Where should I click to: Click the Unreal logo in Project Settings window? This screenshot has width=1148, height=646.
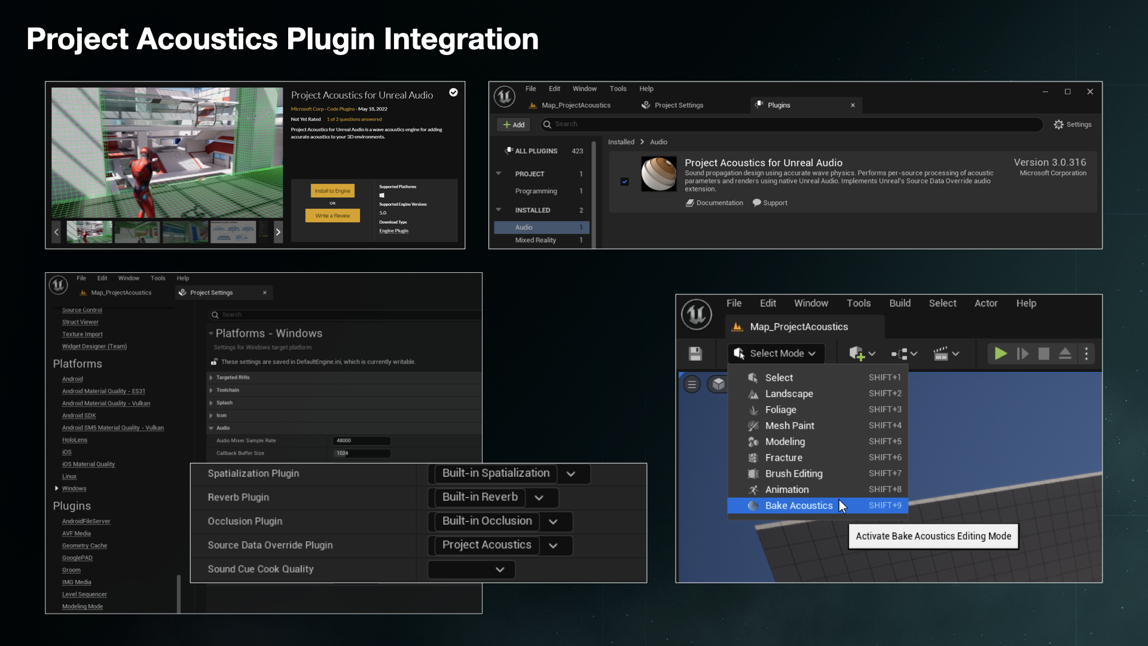click(x=58, y=285)
